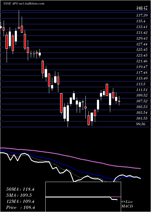Screen dimensions: 151x212
Task: Click the 127.44 price axis label
Action: point(142,44)
